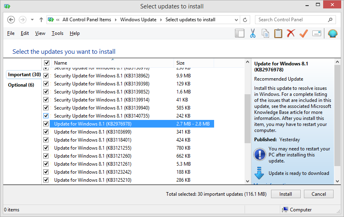
Task: Click the Windows Update breadcrumb
Action: 138,20
